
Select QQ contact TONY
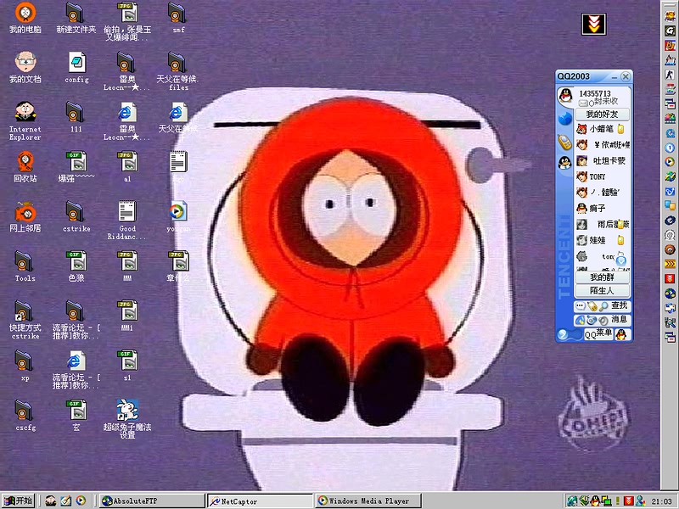pos(591,176)
